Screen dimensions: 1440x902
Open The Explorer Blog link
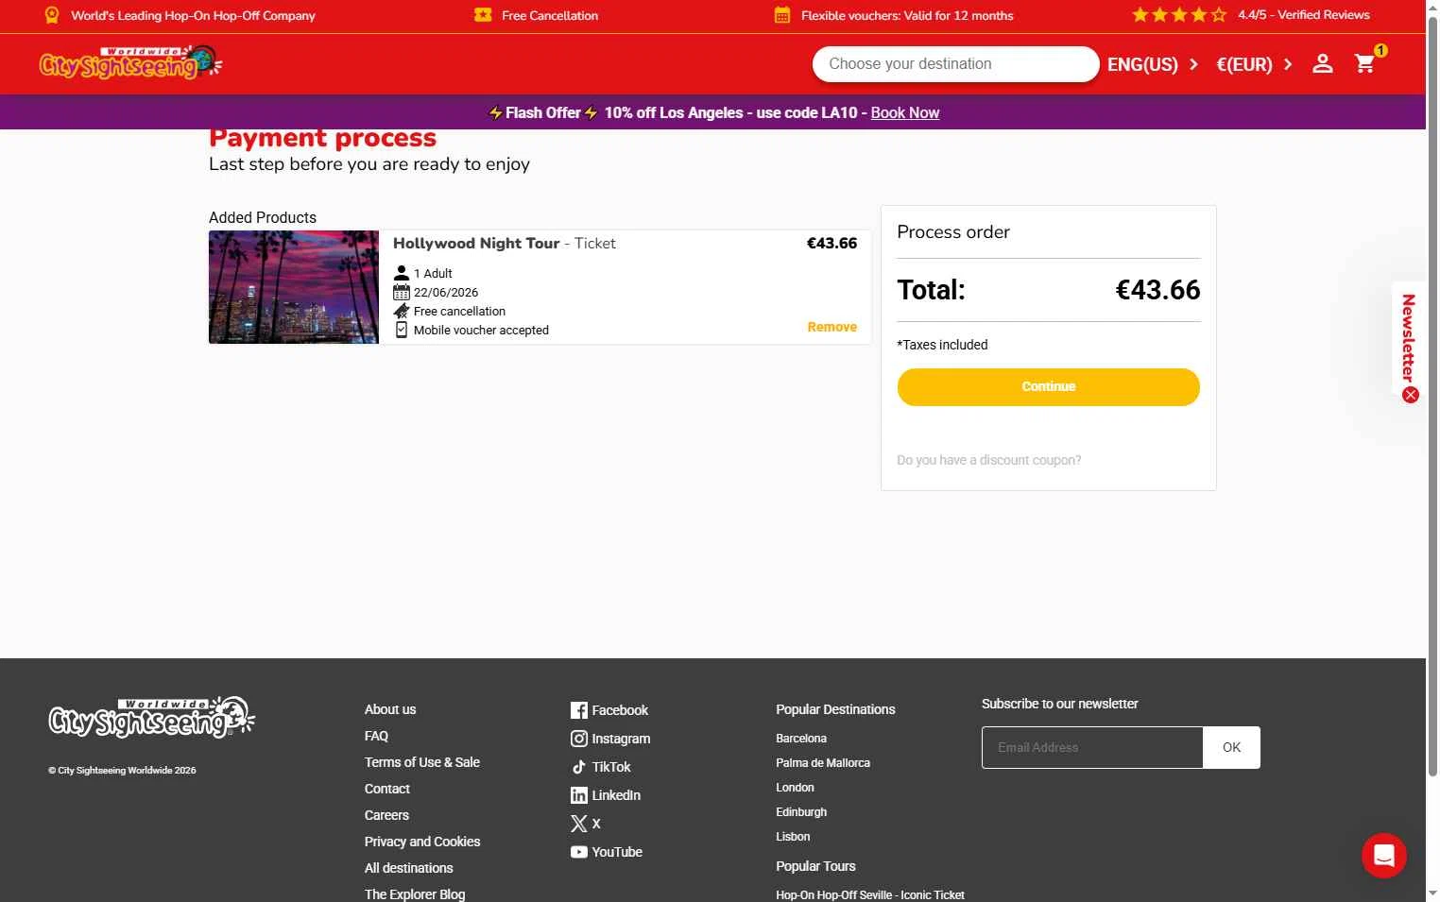(x=415, y=894)
